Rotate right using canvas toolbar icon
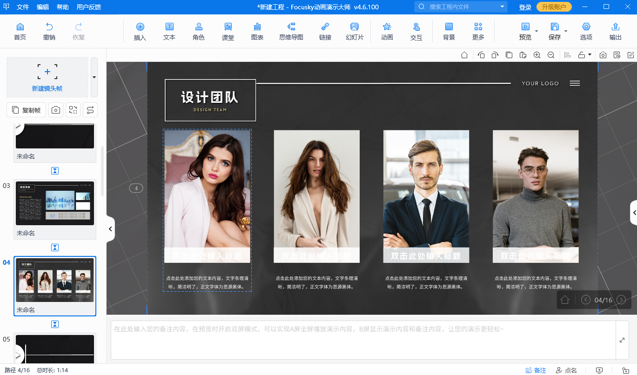The height and width of the screenshot is (375, 637). [495, 55]
